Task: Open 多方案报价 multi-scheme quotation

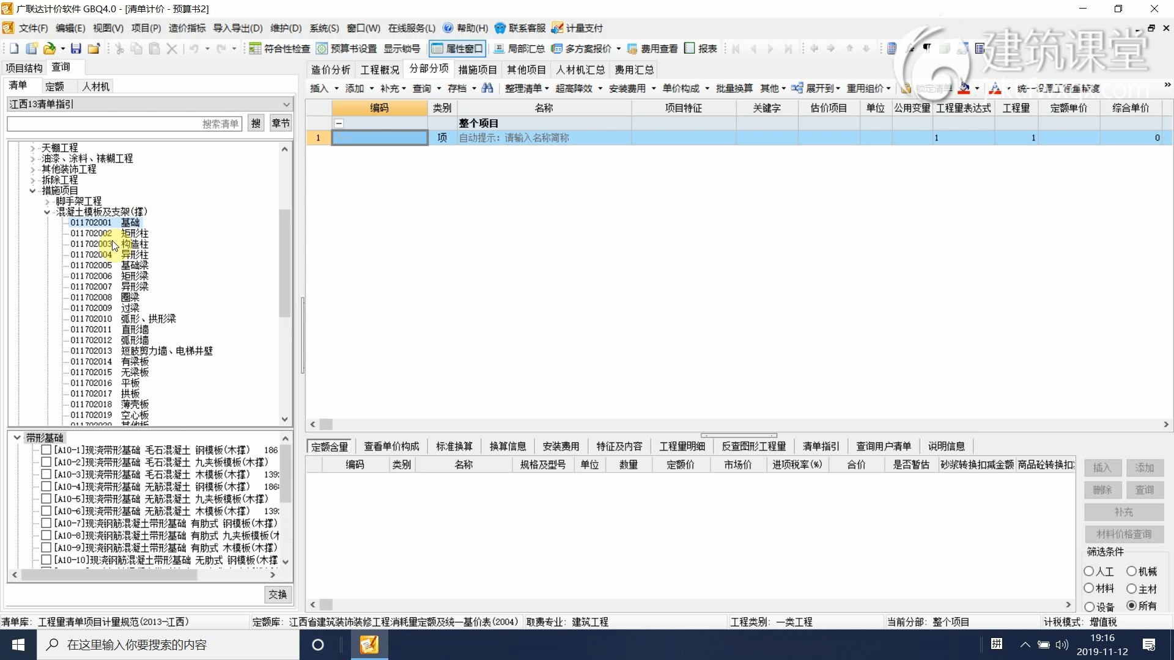Action: point(585,49)
